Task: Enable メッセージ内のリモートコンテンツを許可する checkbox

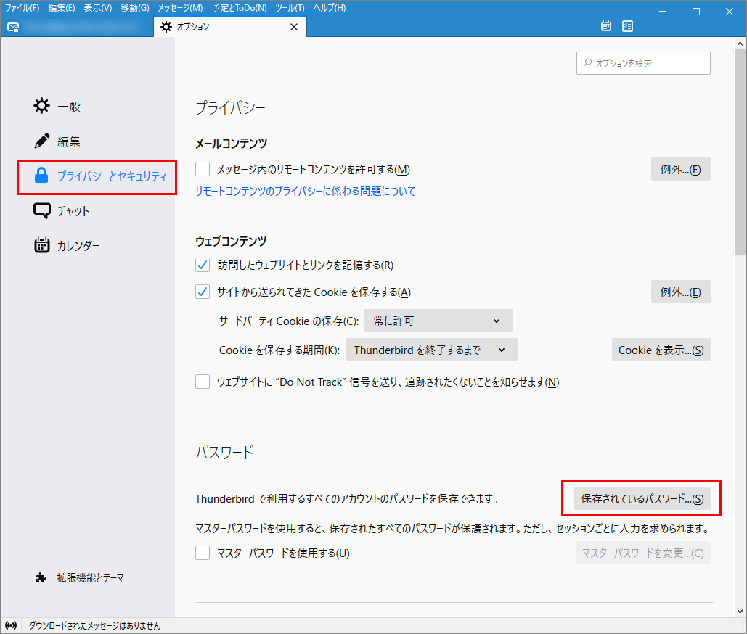Action: (203, 169)
